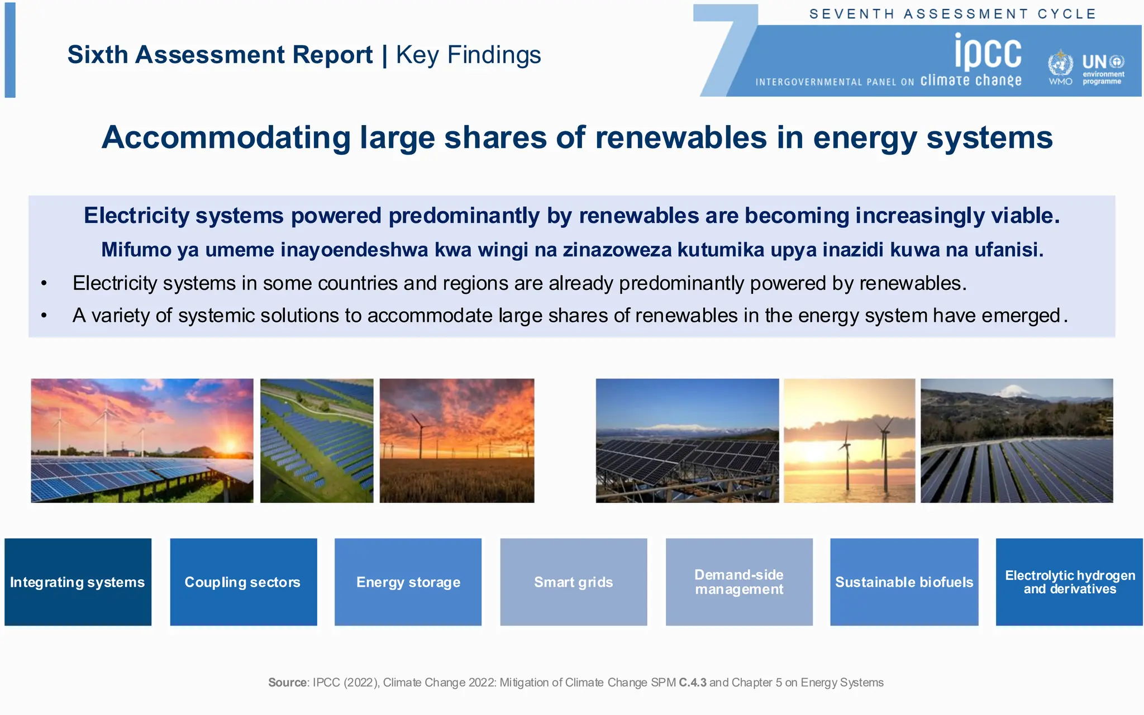Click the Swahili translation subtitle line
This screenshot has width=1144, height=715.
click(x=572, y=250)
